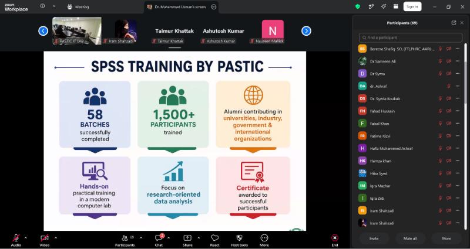Image resolution: width=470 pixels, height=249 pixels.
Task: Toggle the muted microphone for dr. Ashraf
Action: (449, 86)
